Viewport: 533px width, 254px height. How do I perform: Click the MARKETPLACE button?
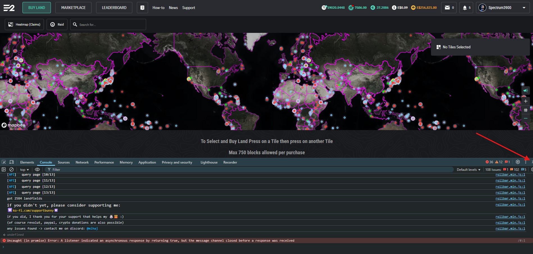point(73,8)
